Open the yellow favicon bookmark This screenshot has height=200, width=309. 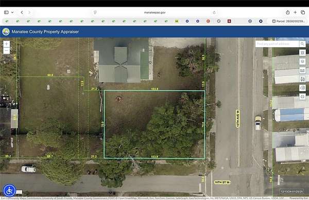[177, 21]
